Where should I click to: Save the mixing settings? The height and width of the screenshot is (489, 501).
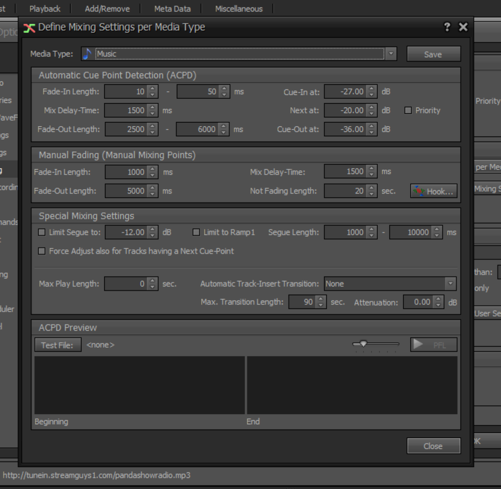coord(434,54)
